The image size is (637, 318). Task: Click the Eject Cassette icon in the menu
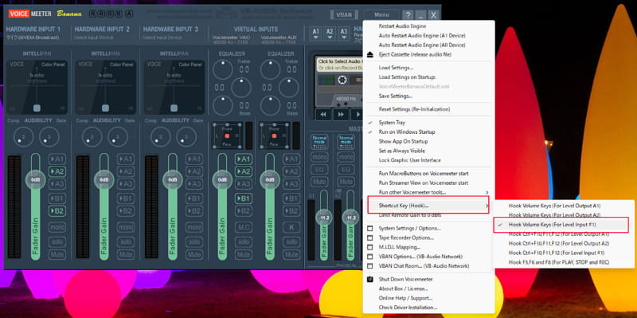point(369,54)
